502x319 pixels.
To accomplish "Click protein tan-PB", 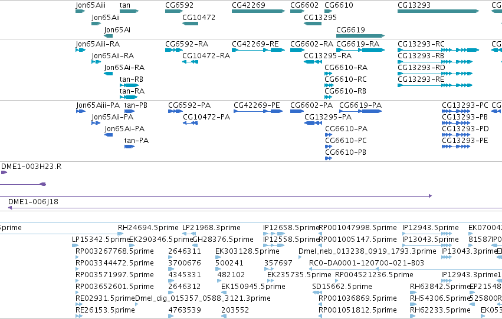I will [x=129, y=111].
